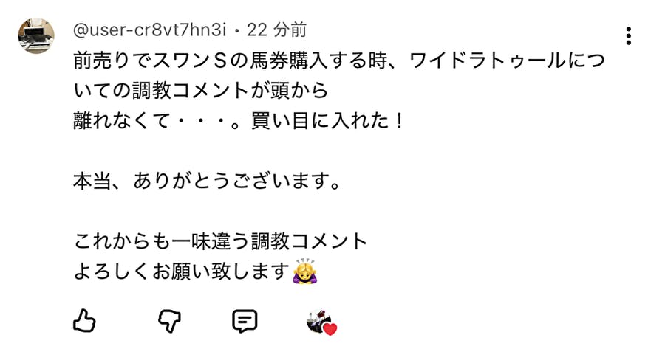This screenshot has width=665, height=349.
Task: Open three-dot options menu for comment
Action: point(629,36)
